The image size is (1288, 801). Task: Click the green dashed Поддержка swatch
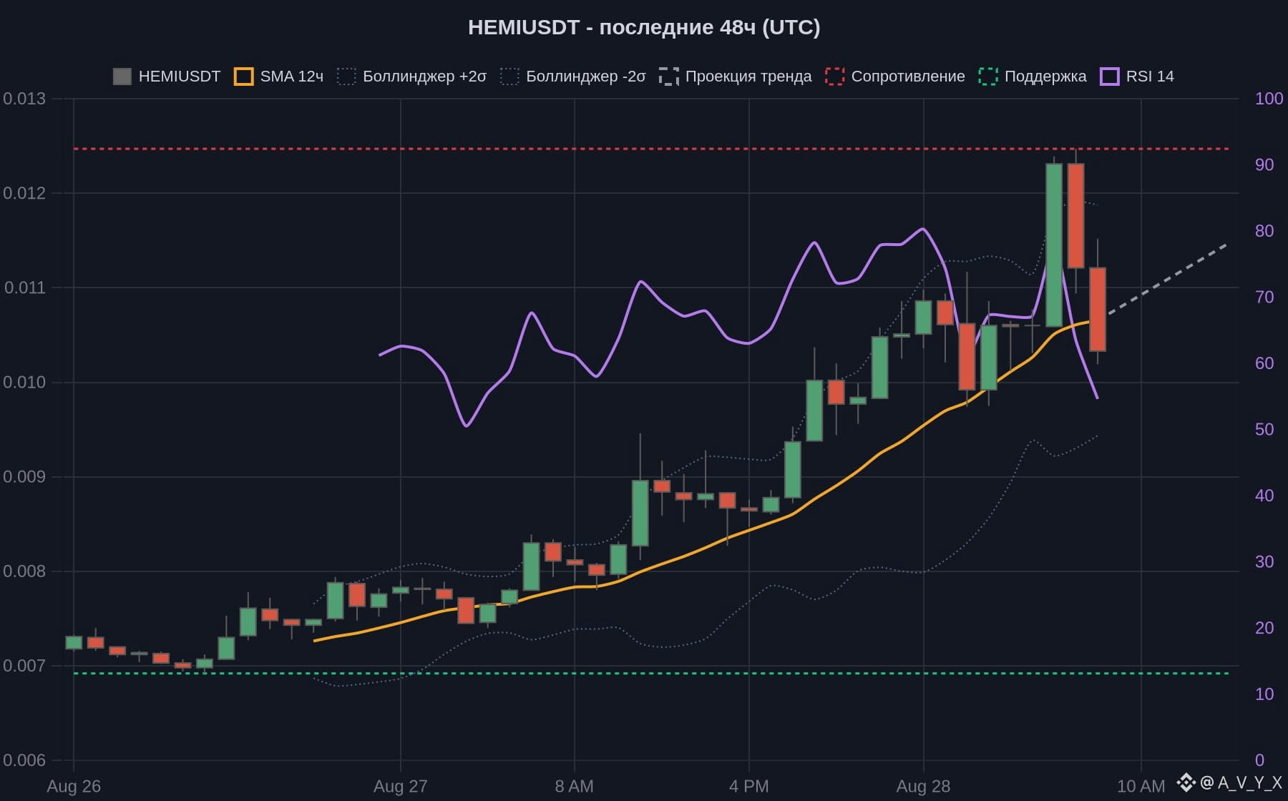point(988,77)
